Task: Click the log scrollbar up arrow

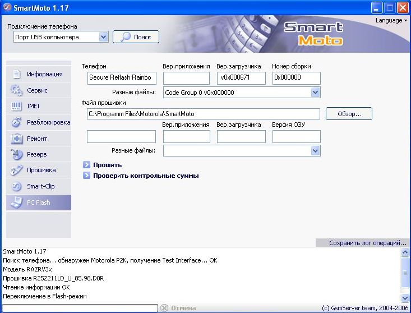Action: (x=405, y=252)
